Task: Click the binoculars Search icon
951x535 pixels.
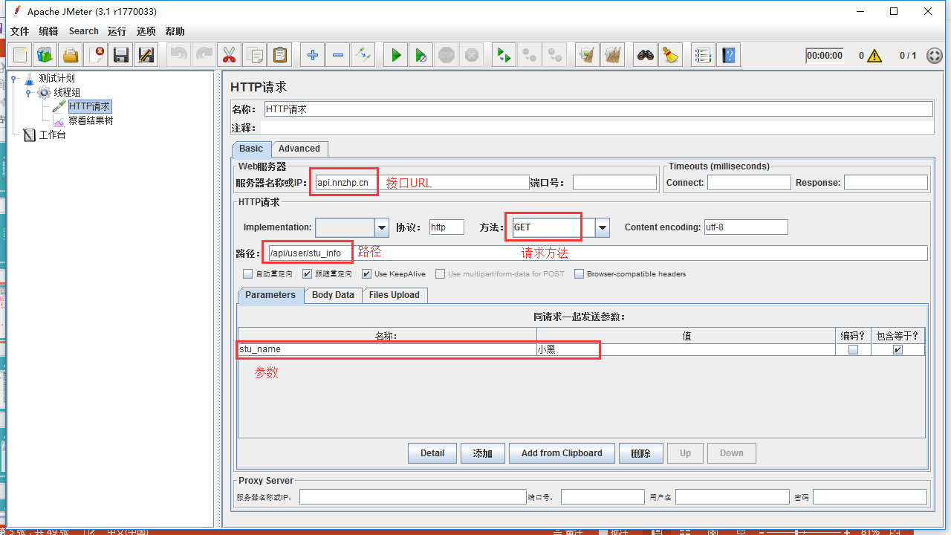Action: [x=646, y=55]
